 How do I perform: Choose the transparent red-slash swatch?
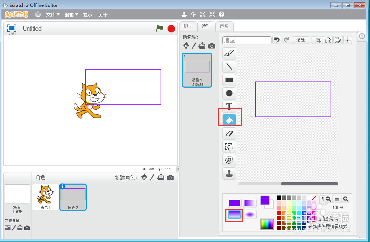pos(314,198)
